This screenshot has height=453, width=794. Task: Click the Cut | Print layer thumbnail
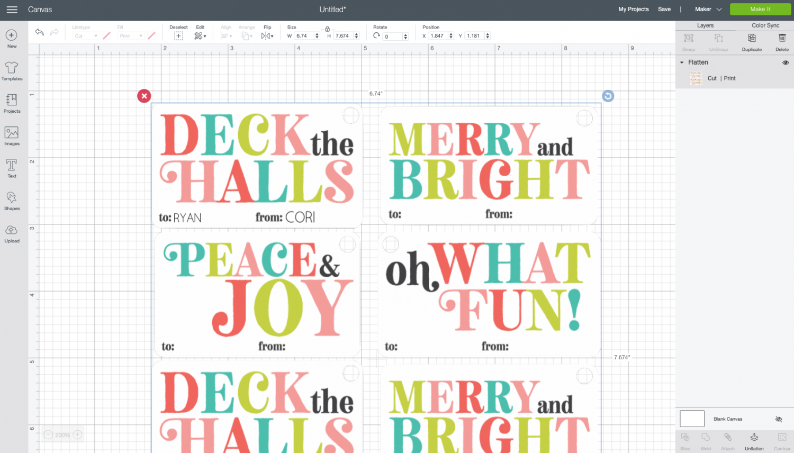point(696,78)
